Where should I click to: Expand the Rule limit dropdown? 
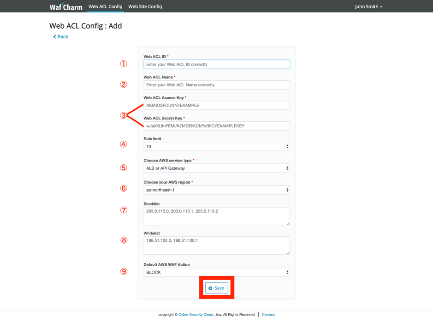click(216, 147)
